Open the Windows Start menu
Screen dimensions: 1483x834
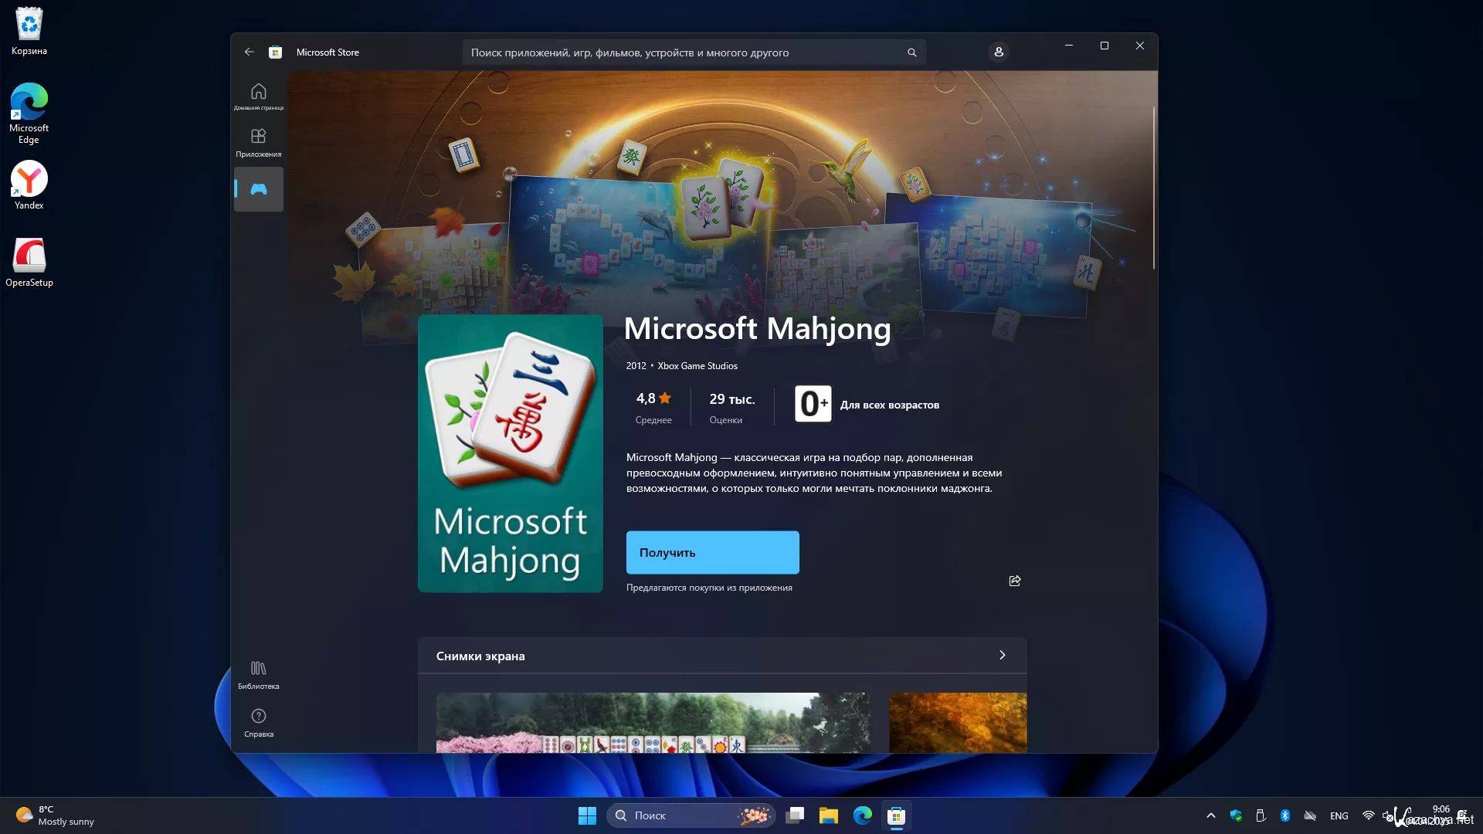pos(587,815)
